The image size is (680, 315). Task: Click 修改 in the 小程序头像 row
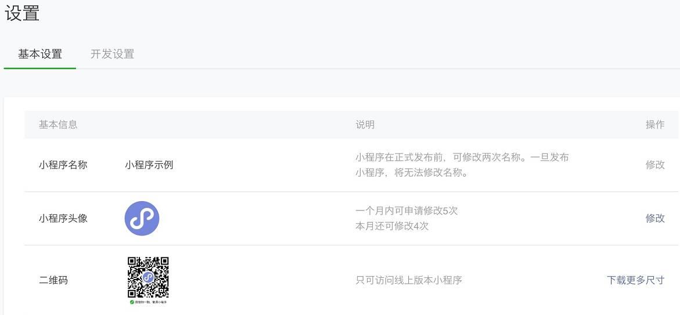655,218
